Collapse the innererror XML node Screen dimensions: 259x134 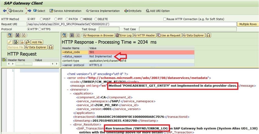pos(68,90)
